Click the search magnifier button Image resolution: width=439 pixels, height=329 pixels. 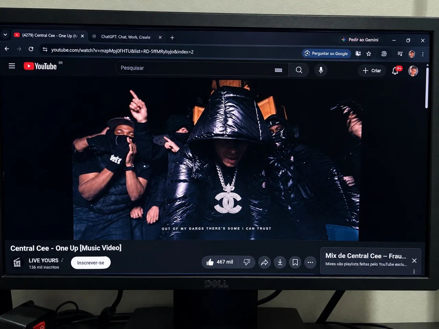point(299,70)
